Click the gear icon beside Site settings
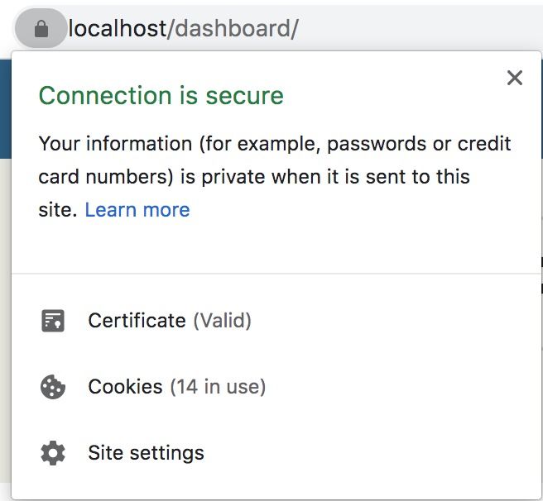Image resolution: width=543 pixels, height=501 pixels. [x=53, y=453]
